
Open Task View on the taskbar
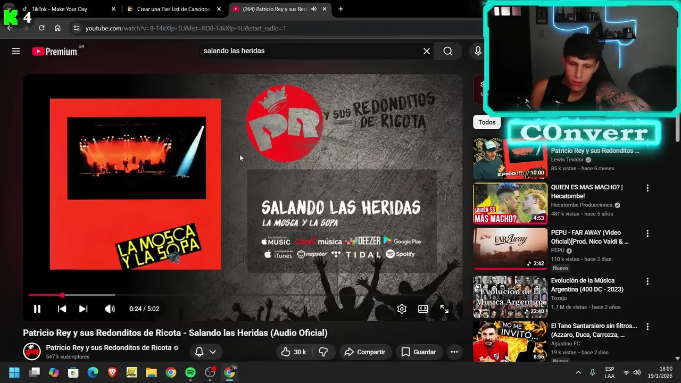[35, 373]
